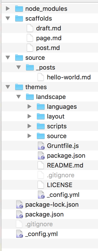This screenshot has height=251, width=98.
Task: Select the Gruntfile.js file name
Action: click(x=63, y=146)
